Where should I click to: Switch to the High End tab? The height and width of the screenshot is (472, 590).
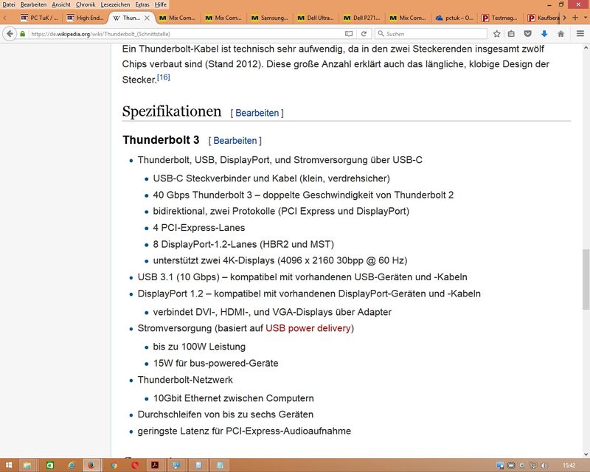coord(86,18)
